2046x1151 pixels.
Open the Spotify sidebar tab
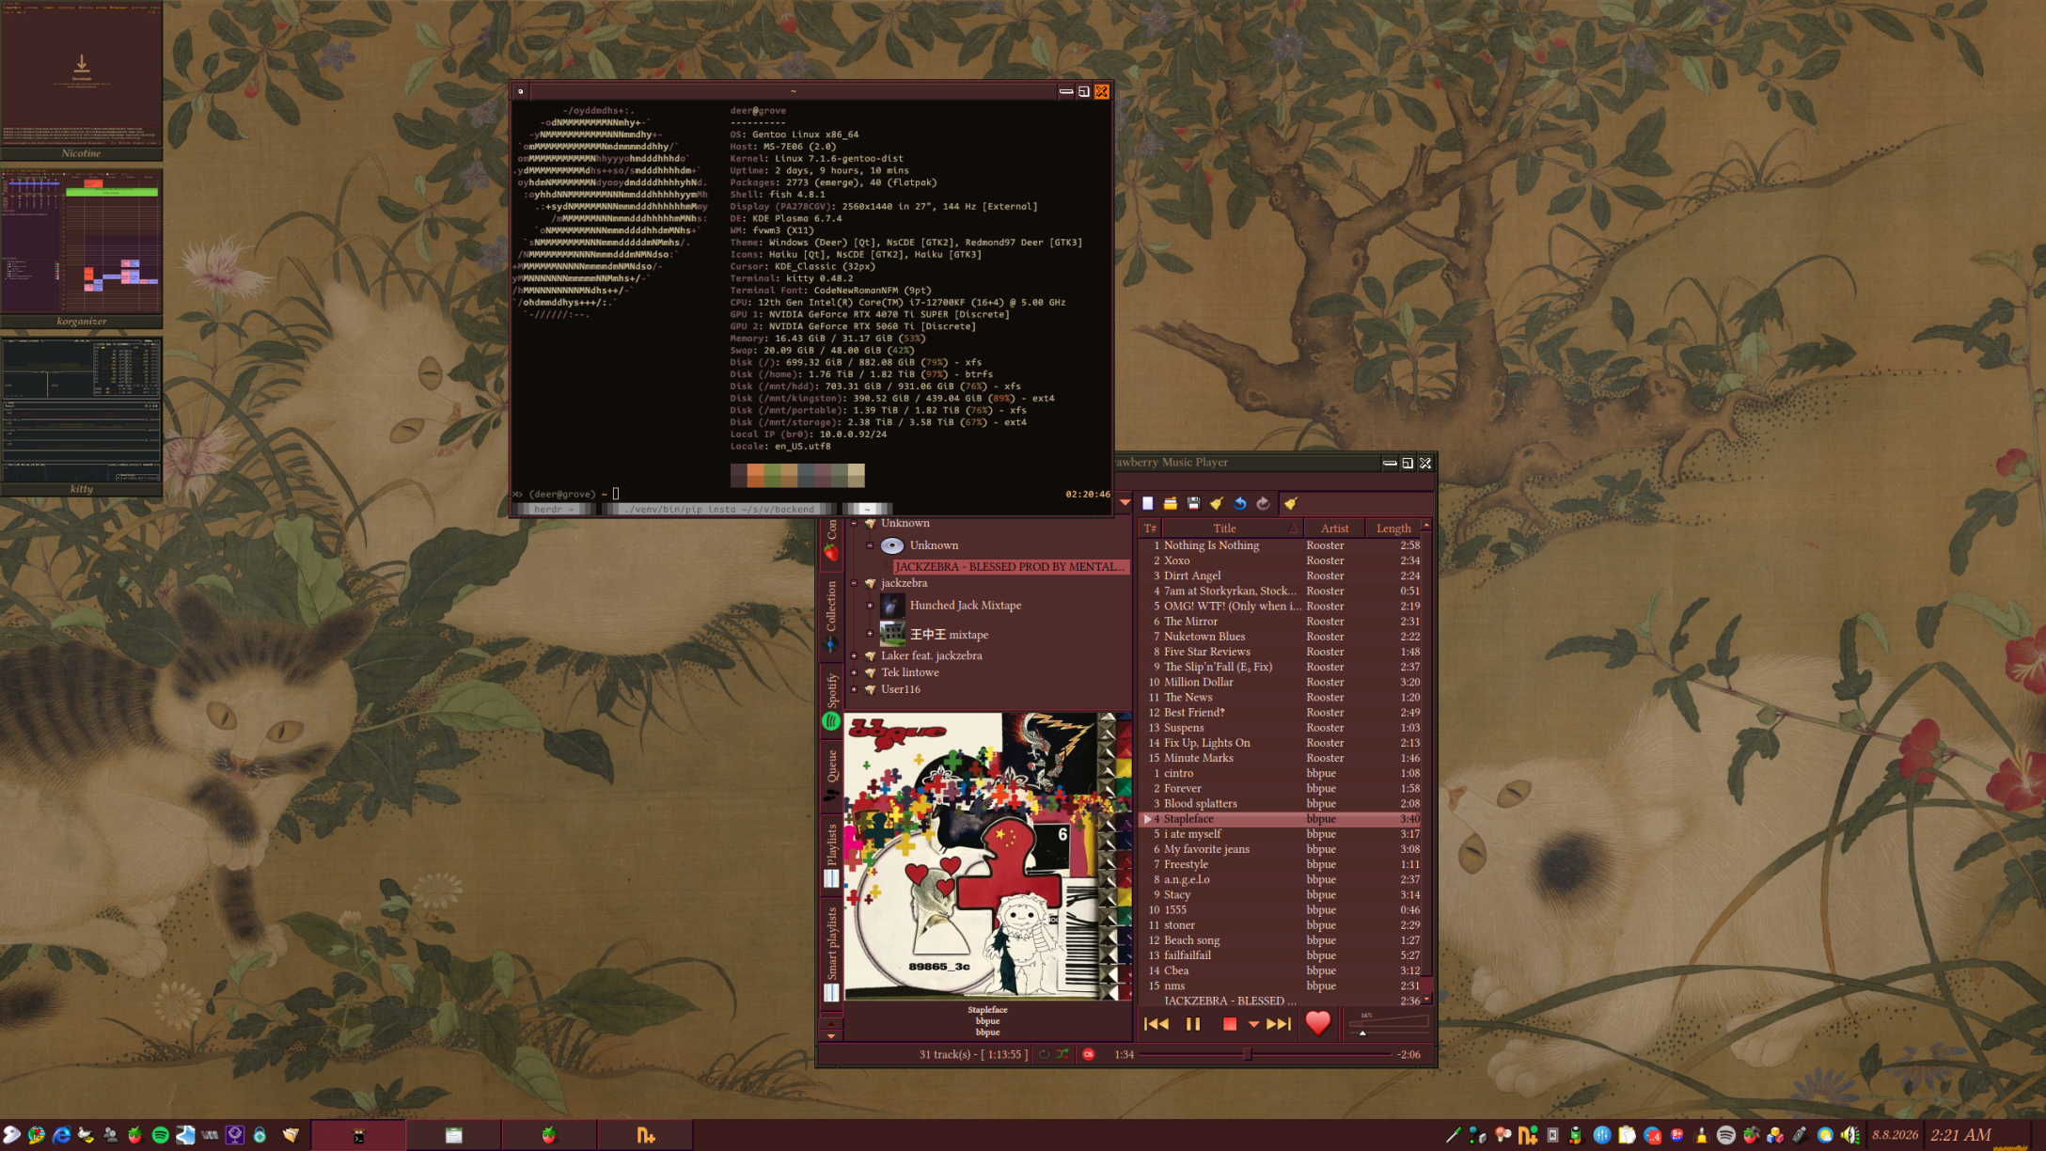click(x=831, y=701)
